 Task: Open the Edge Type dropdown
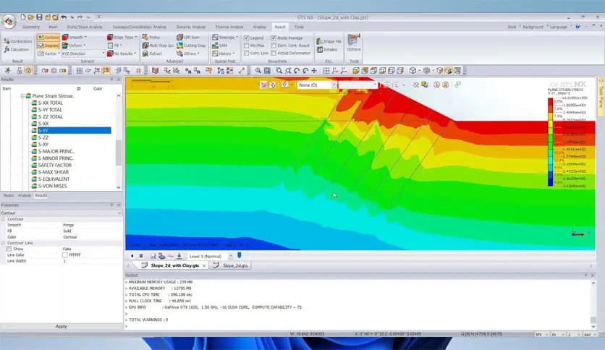[122, 38]
